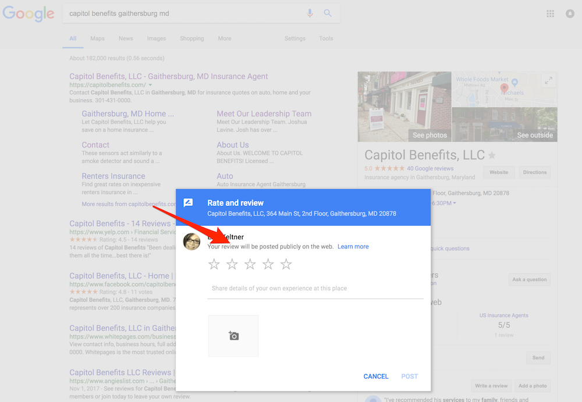The width and height of the screenshot is (582, 402).
Task: Open the Settings menu
Action: pyautogui.click(x=295, y=38)
